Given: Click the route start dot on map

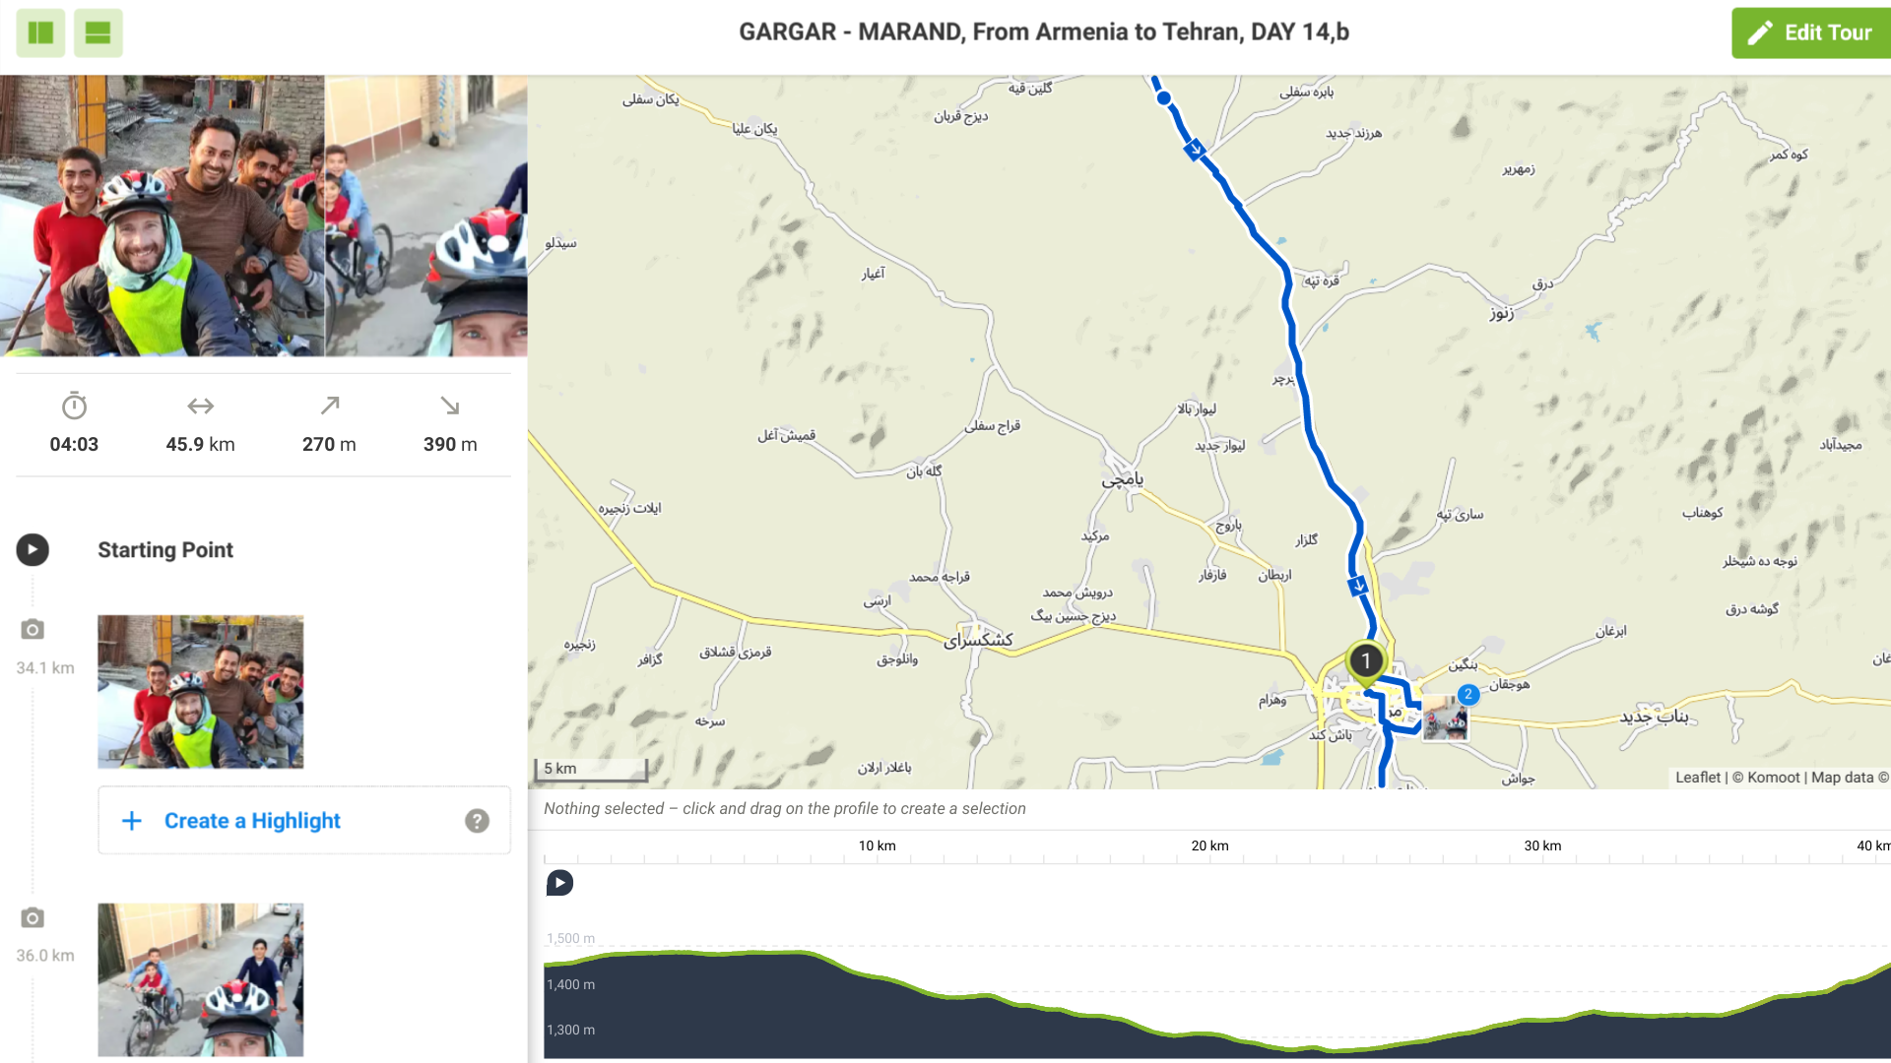Looking at the screenshot, I should (1164, 98).
